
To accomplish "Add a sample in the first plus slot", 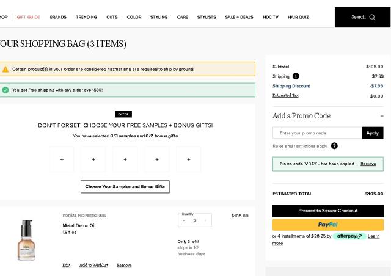I will 62,159.
